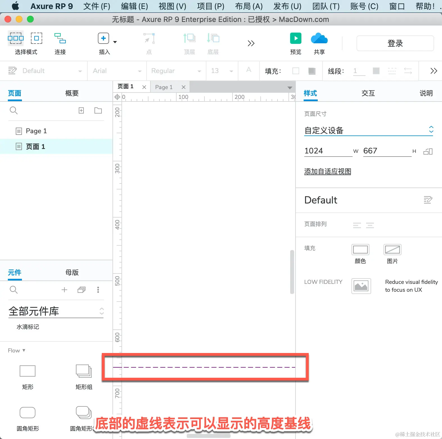Click the edit page style icon
Screen dimensions: 442x439
click(428, 200)
